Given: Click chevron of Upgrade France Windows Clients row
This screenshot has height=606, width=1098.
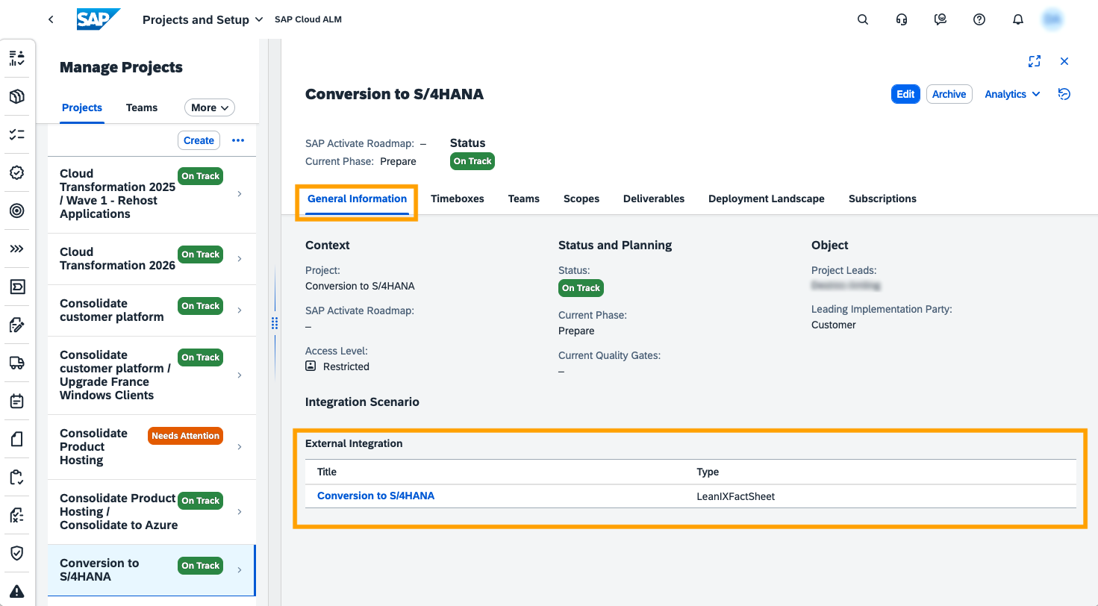Looking at the screenshot, I should point(240,375).
